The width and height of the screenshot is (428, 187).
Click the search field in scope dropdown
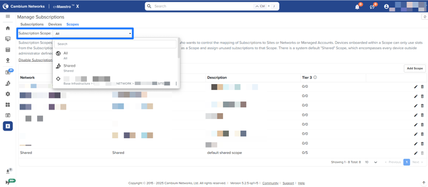(x=115, y=44)
